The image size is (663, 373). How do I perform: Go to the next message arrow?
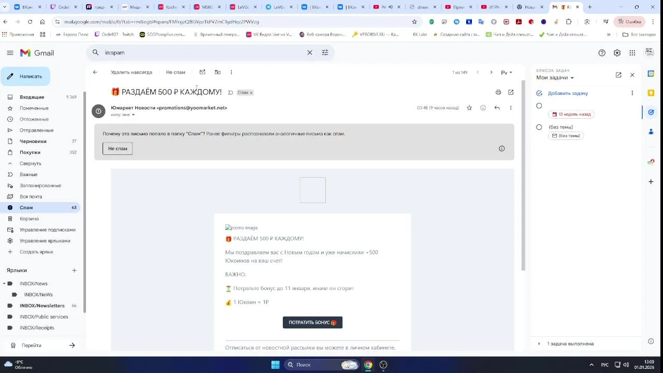point(491,73)
